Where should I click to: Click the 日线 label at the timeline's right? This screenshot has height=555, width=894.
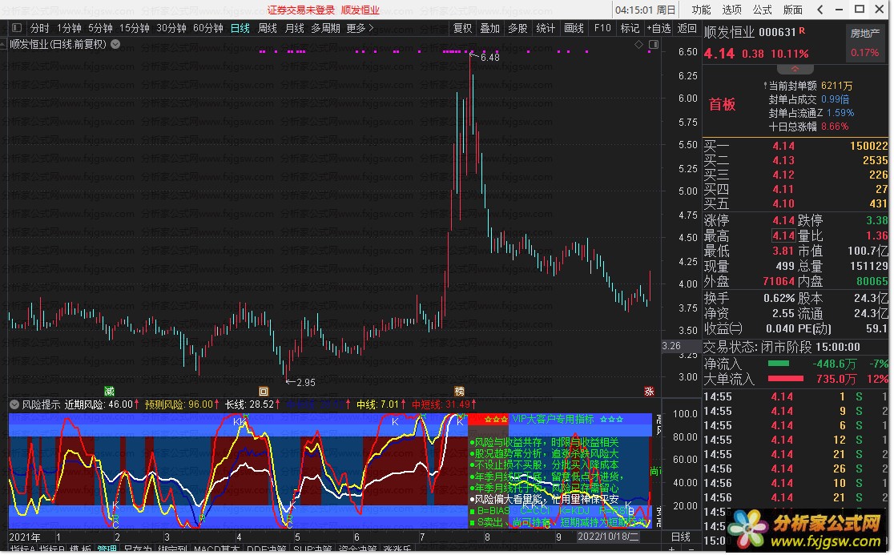(x=681, y=537)
